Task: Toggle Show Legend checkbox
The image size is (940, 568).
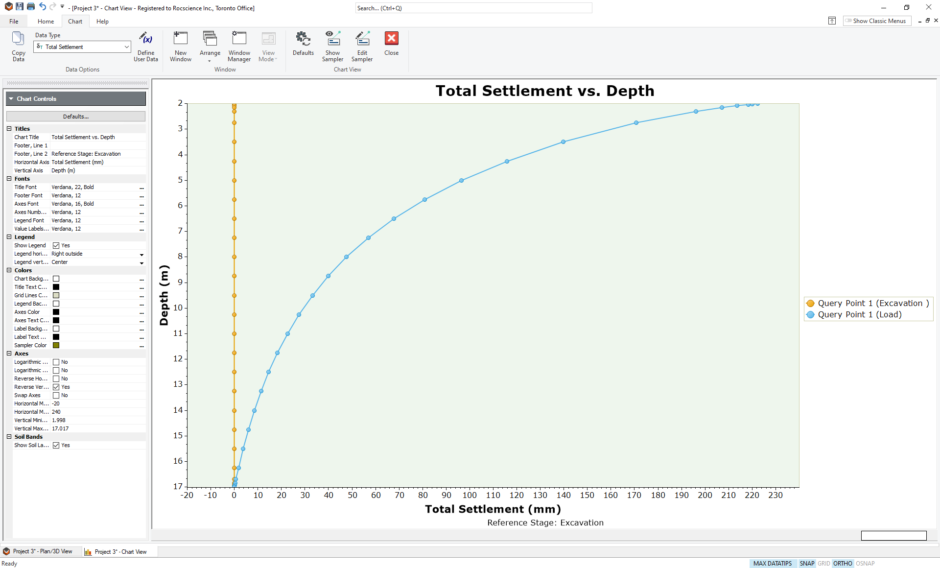Action: pyautogui.click(x=56, y=245)
